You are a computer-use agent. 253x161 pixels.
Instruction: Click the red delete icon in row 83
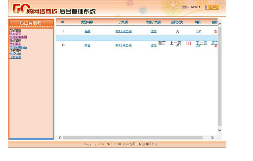click(x=216, y=46)
